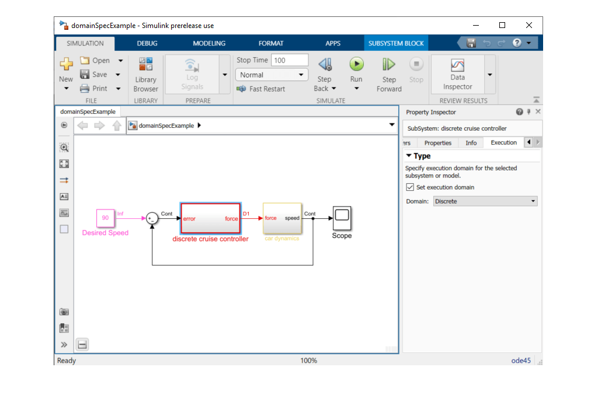Click the ode45 solver link in status bar
The width and height of the screenshot is (598, 402).
[521, 361]
